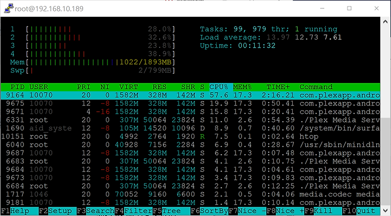Sort by NI column header
Viewport: 391px width, 216px height.
pos(105,87)
